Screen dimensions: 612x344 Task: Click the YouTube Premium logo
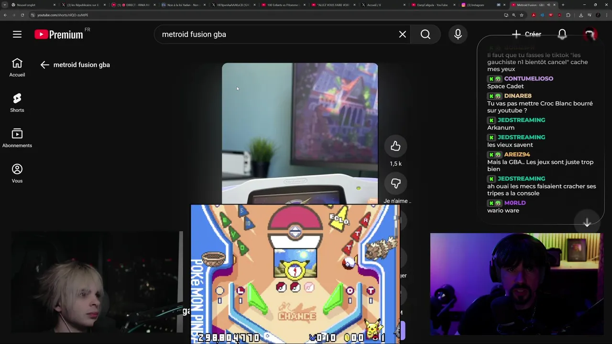pyautogui.click(x=59, y=34)
